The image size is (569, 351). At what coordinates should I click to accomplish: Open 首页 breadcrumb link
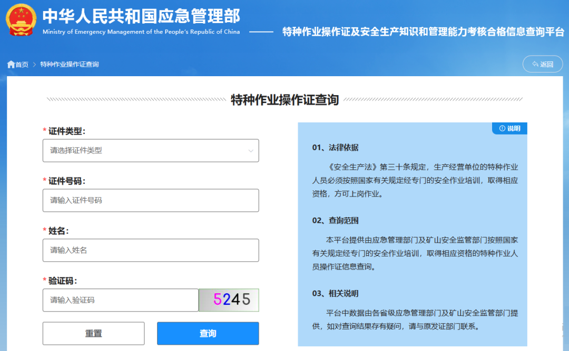22,65
